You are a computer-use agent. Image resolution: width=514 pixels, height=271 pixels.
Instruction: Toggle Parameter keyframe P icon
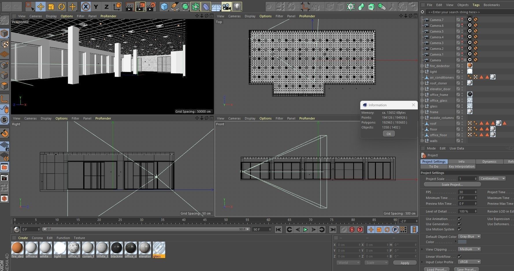tap(395, 230)
